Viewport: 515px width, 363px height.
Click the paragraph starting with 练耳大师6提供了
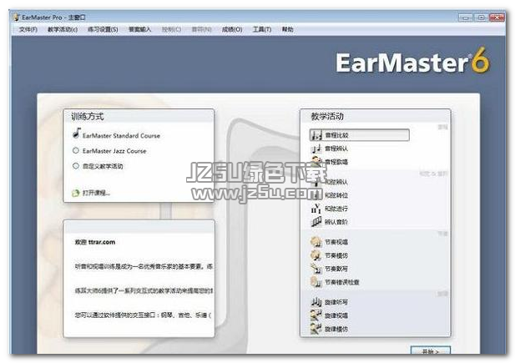click(x=144, y=290)
